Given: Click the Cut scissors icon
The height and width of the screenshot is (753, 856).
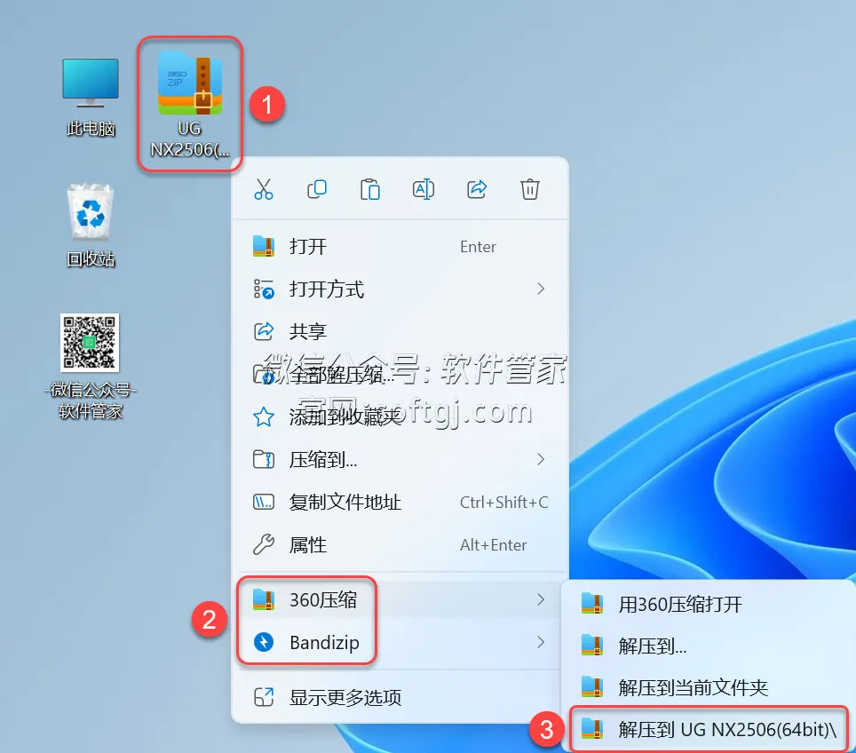Looking at the screenshot, I should [x=264, y=189].
